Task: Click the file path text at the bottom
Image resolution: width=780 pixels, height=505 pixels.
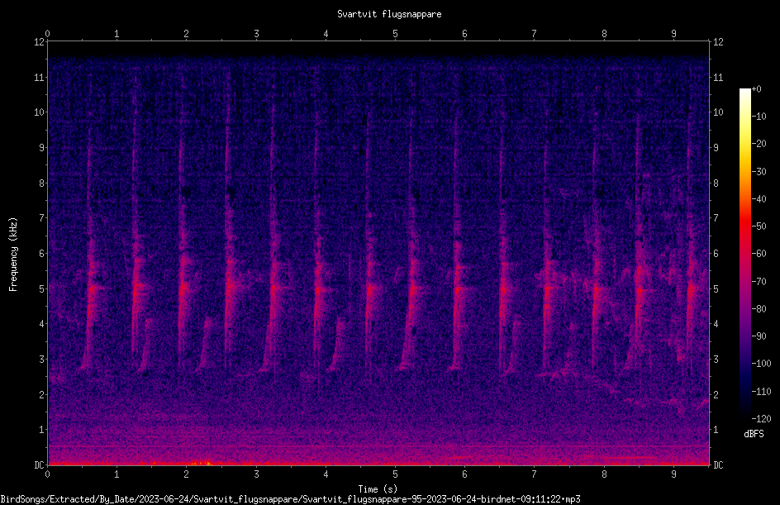Action: click(x=291, y=499)
